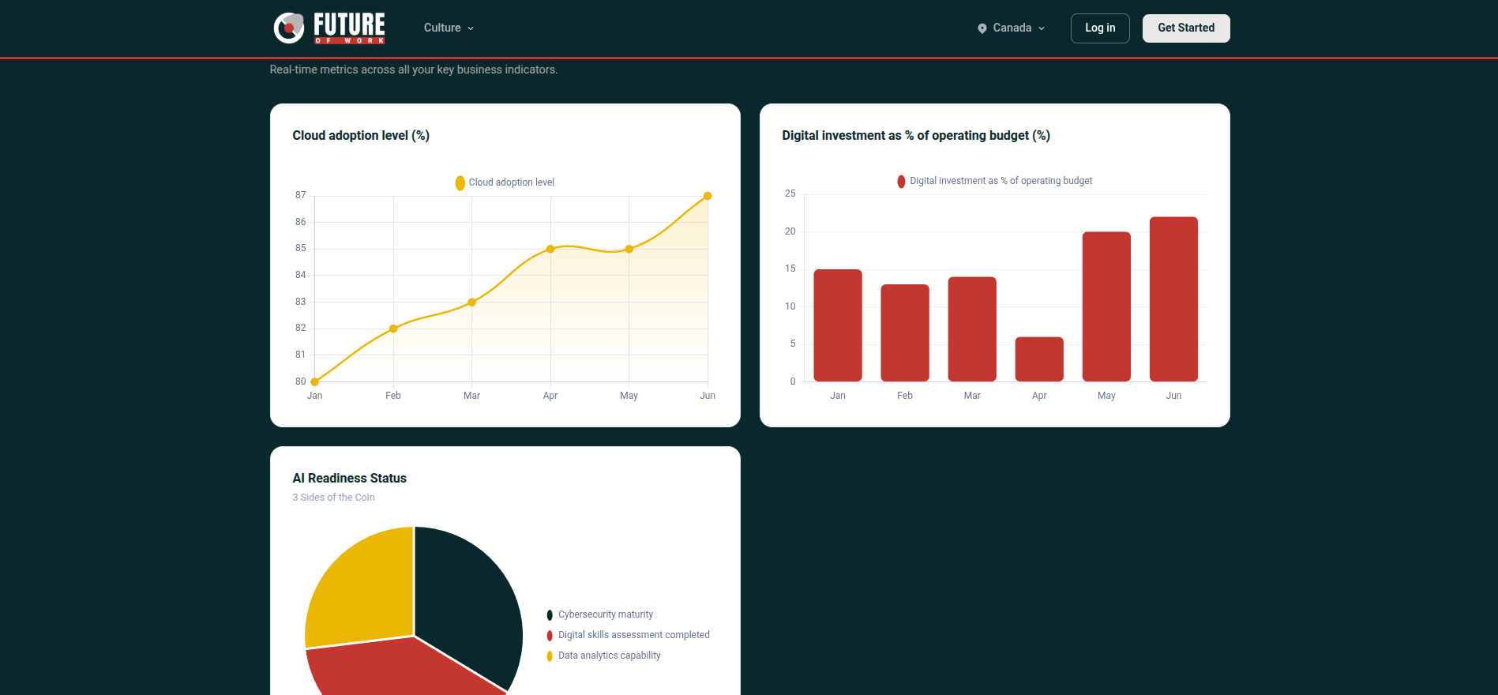The image size is (1498, 695).
Task: Toggle Digital skills assessment completed legend entry
Action: [x=628, y=635]
